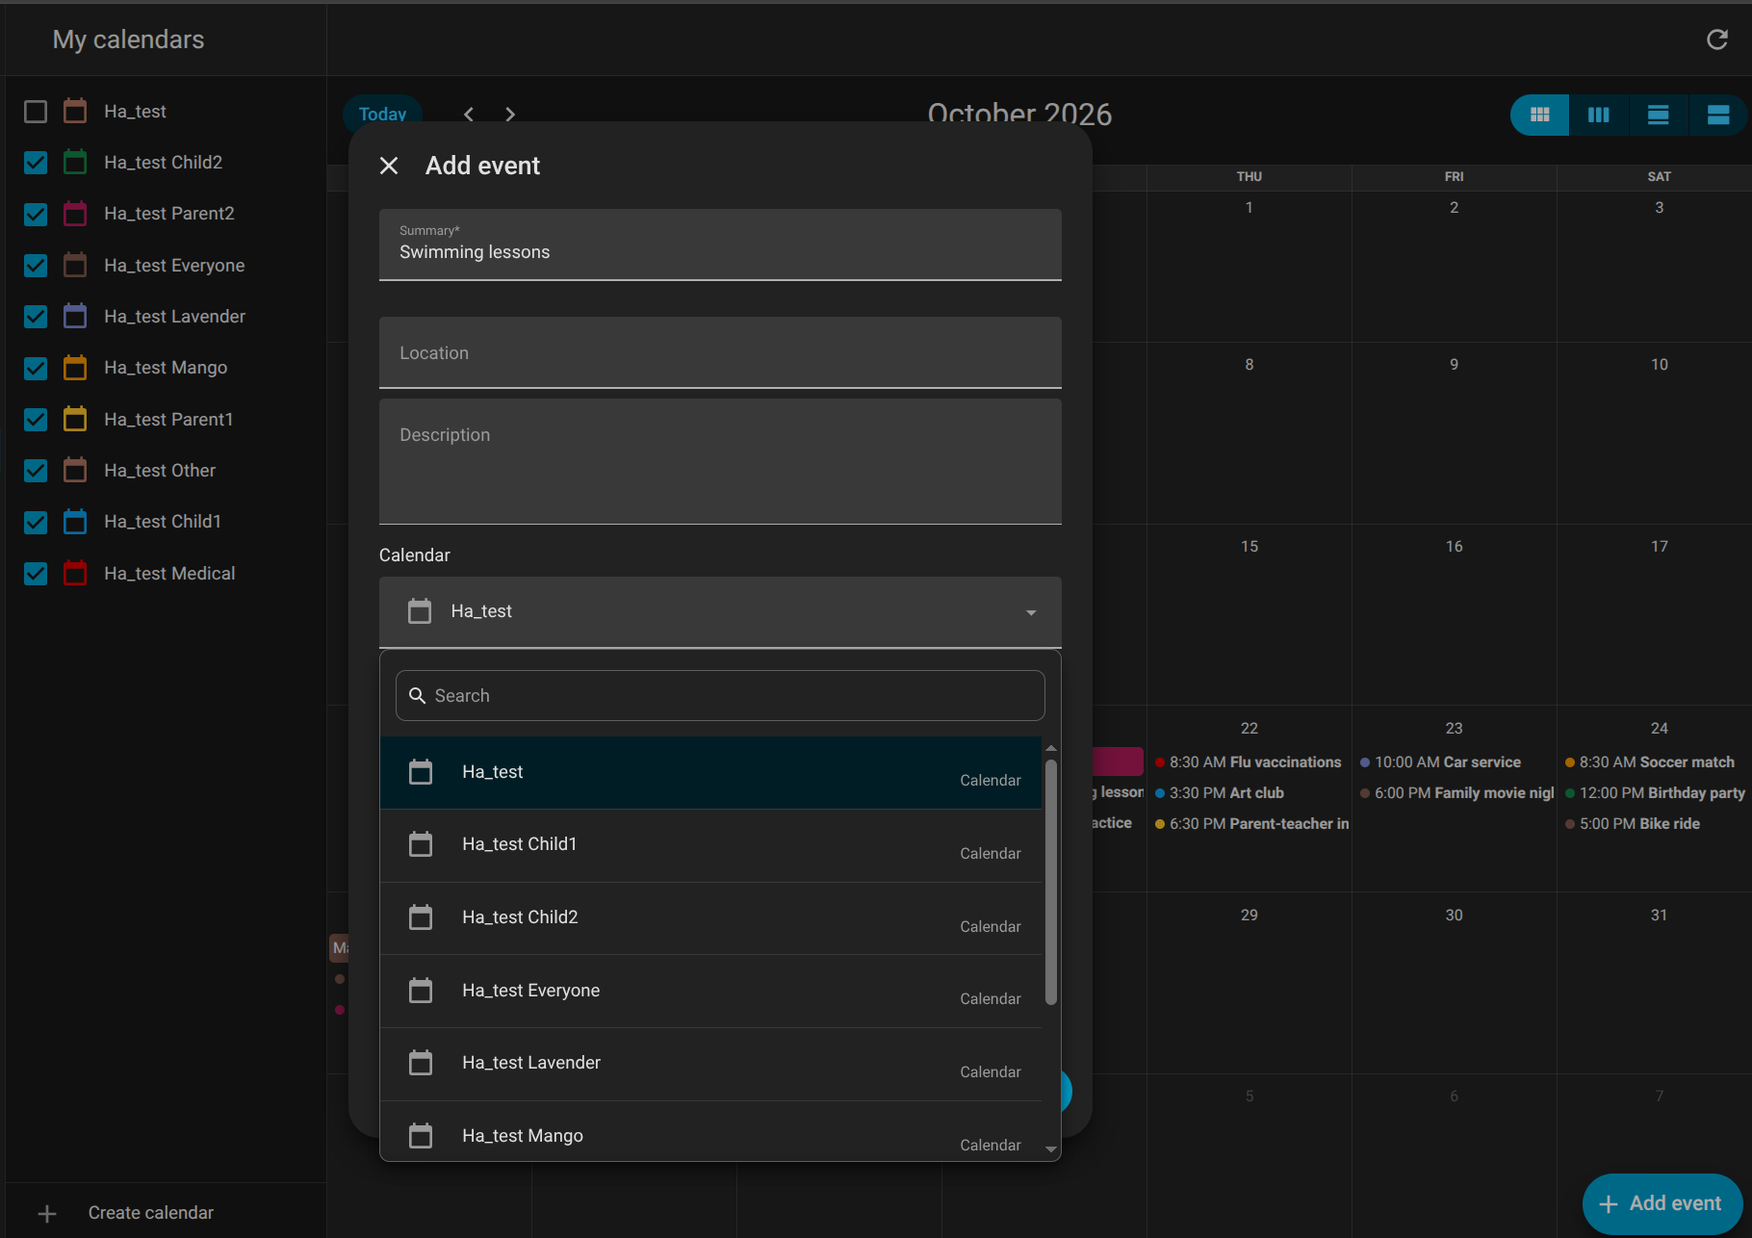Click the Description text area
The height and width of the screenshot is (1238, 1752).
click(720, 462)
